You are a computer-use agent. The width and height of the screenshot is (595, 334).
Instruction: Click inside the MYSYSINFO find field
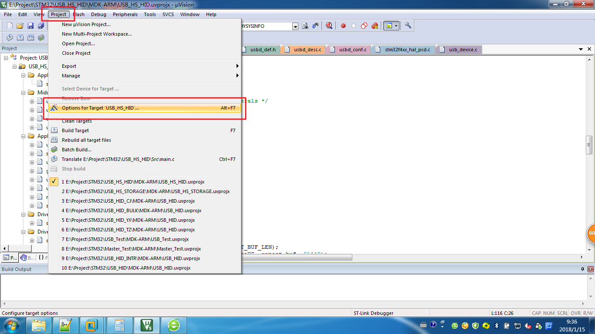pos(267,26)
